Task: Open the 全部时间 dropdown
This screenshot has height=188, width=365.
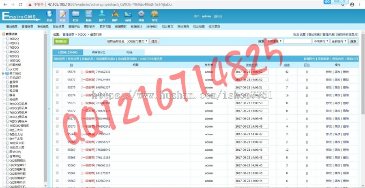Action: tap(339, 41)
